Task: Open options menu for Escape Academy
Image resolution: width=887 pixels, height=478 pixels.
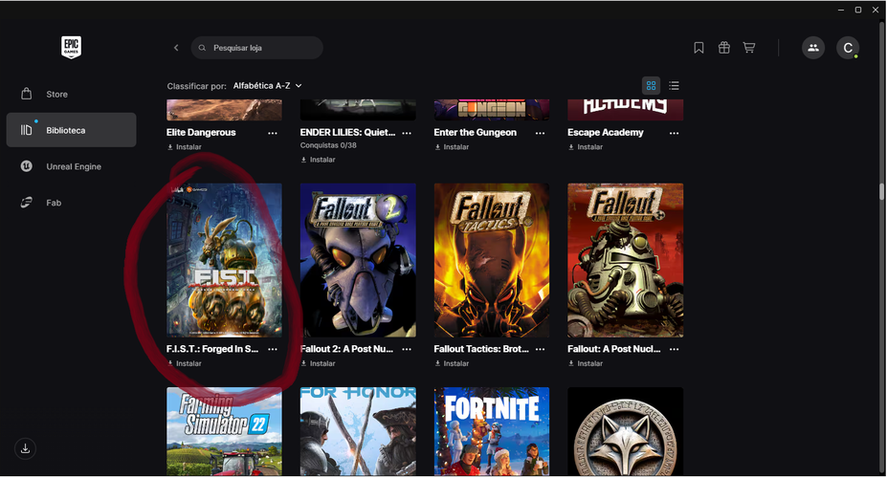Action: (x=674, y=133)
